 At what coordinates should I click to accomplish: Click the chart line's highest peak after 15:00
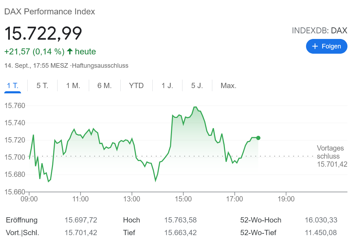[195, 107]
